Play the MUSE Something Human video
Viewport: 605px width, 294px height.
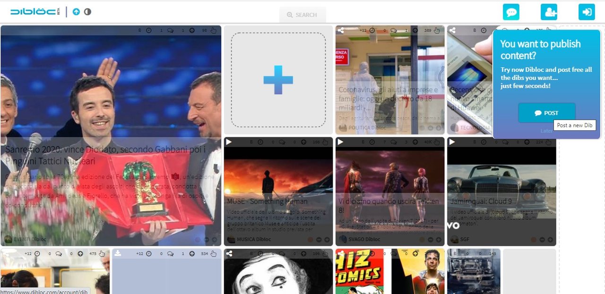click(229, 142)
